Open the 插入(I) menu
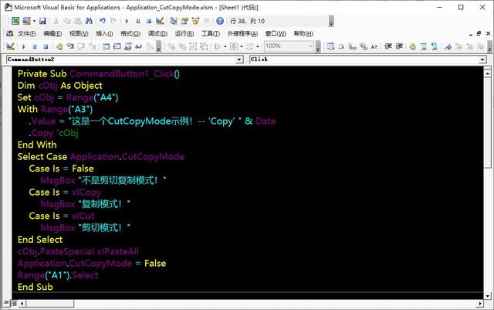Image resolution: width=494 pixels, height=310 pixels. [x=104, y=34]
